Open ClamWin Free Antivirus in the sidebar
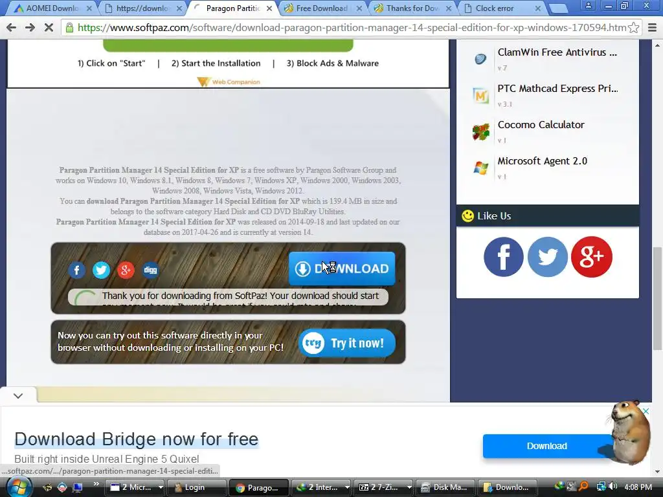 tap(557, 52)
